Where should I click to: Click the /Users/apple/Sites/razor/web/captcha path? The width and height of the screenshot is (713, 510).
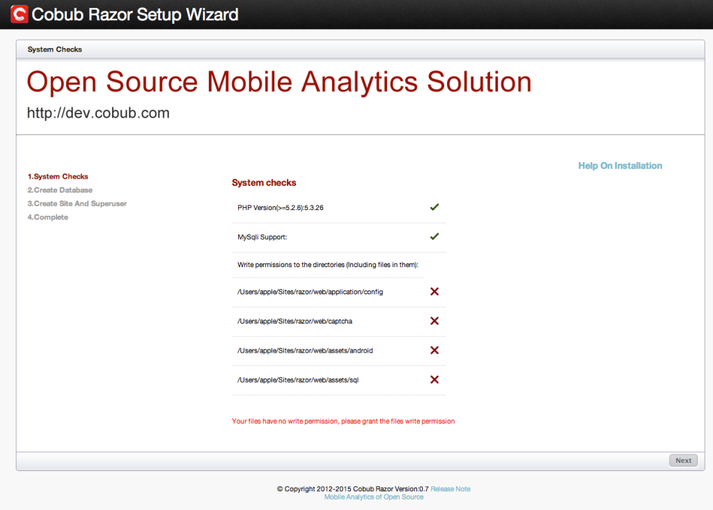pyautogui.click(x=295, y=321)
